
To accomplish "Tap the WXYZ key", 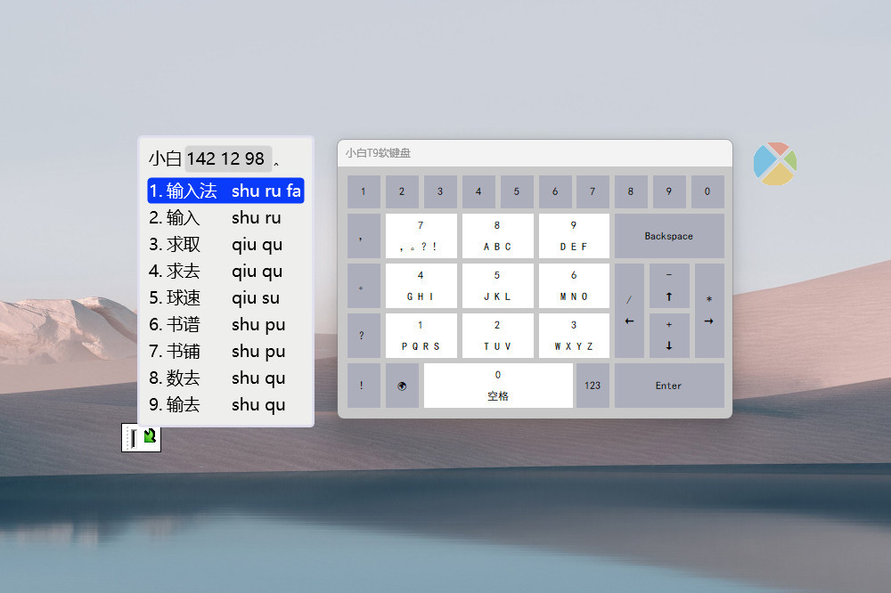I will (x=574, y=336).
